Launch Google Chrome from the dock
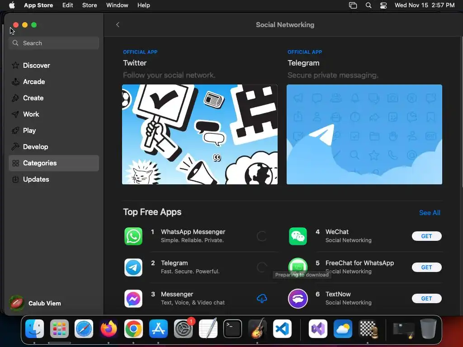This screenshot has height=347, width=463. pos(133,329)
